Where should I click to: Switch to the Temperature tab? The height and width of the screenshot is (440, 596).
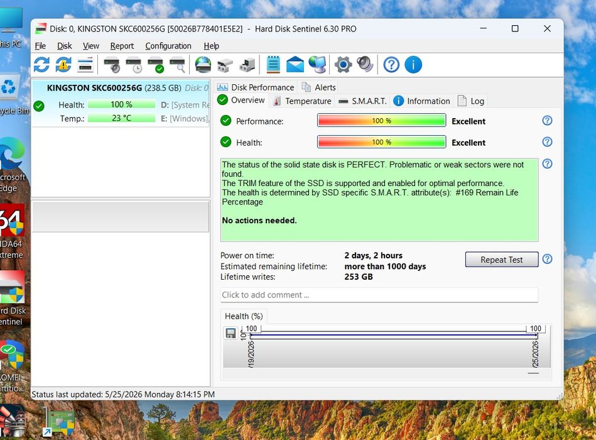pyautogui.click(x=303, y=101)
